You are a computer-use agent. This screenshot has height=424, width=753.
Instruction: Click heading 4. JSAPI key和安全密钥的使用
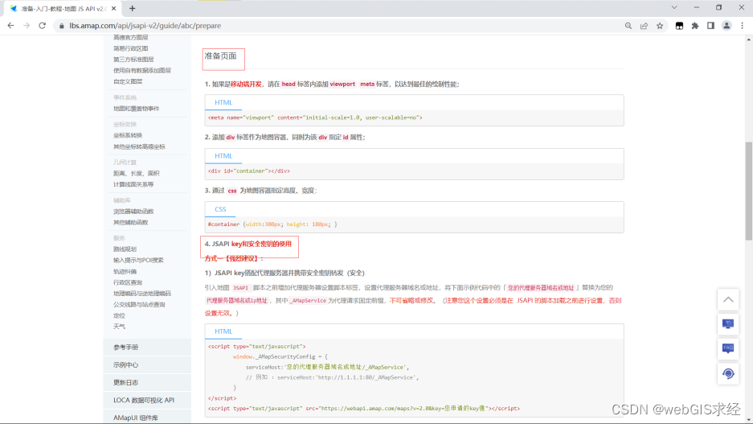(x=248, y=244)
